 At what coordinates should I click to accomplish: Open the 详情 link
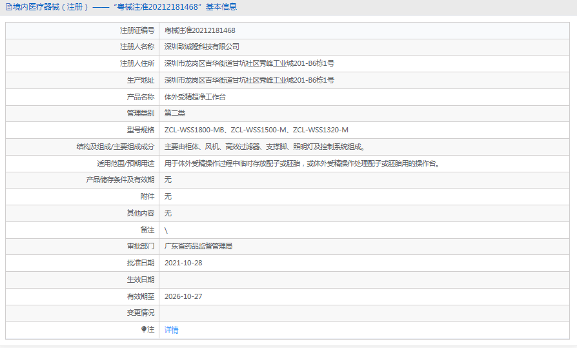(x=171, y=330)
